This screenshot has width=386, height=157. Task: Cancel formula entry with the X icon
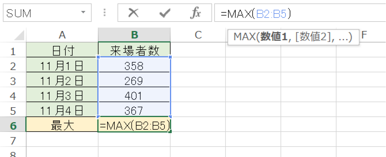(134, 12)
